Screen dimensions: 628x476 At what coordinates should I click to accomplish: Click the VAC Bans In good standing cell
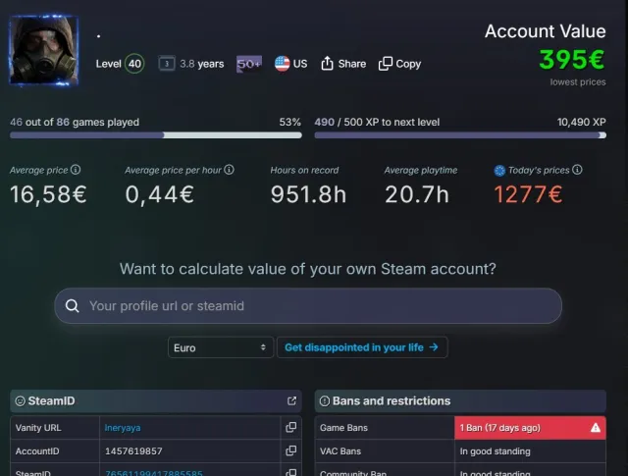[530, 451]
